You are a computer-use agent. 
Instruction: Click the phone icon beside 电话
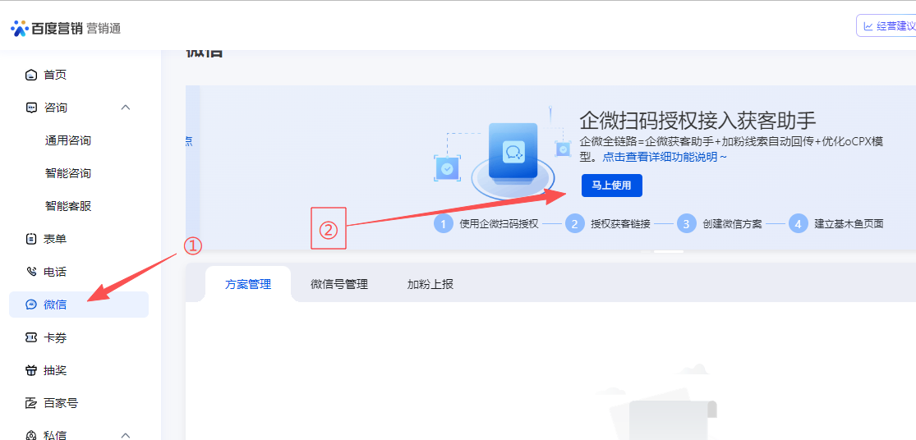pyautogui.click(x=31, y=272)
